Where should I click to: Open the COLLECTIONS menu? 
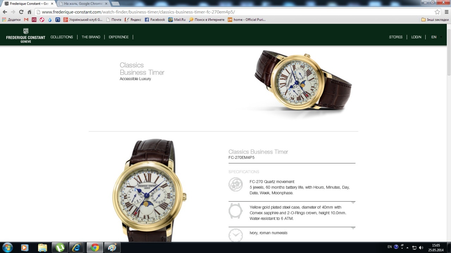coord(62,37)
